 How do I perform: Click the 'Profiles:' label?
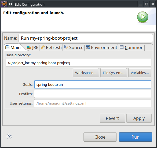click(26, 94)
